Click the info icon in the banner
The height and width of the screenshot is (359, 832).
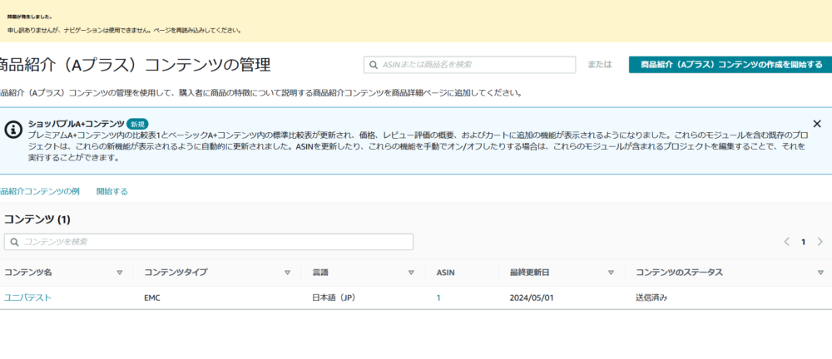[13, 129]
